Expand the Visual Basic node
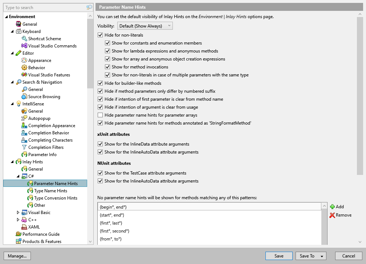 click(x=18, y=212)
